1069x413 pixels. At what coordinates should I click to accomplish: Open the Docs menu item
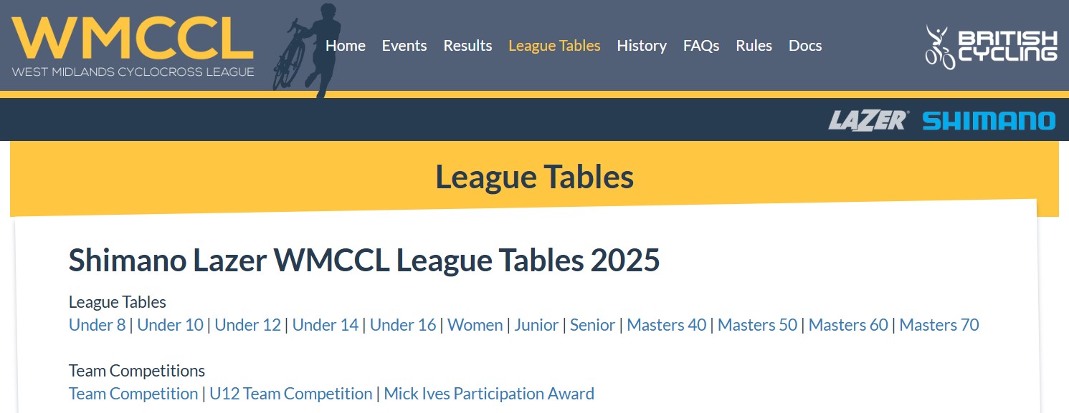[805, 46]
